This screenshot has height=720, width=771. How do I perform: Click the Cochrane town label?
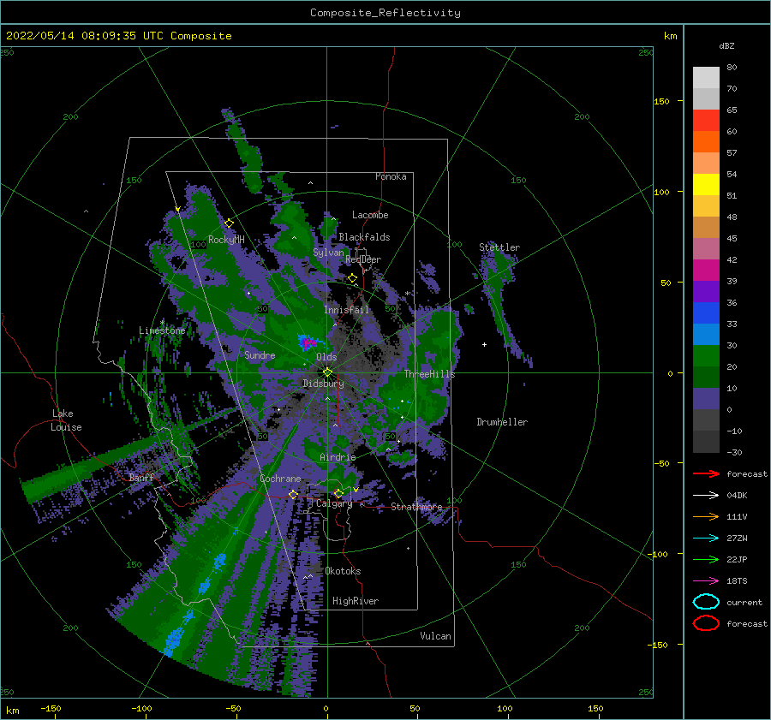click(x=280, y=479)
